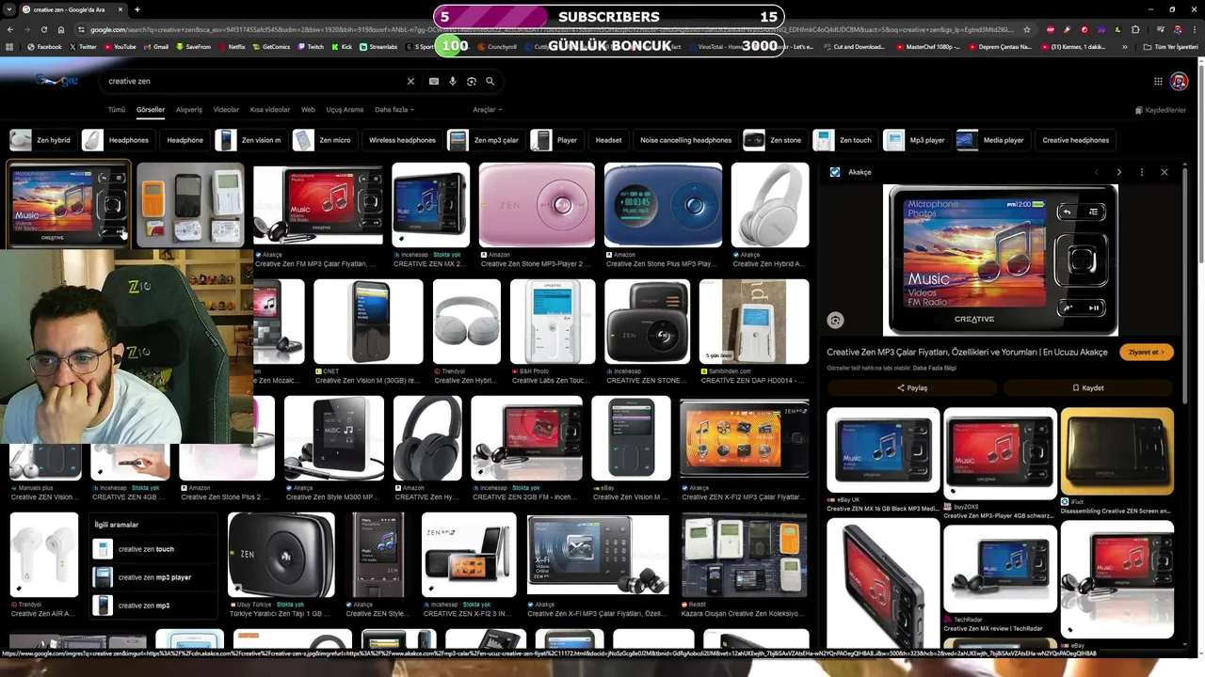Search preview image with Lens icon
The height and width of the screenshot is (677, 1205).
click(x=835, y=321)
